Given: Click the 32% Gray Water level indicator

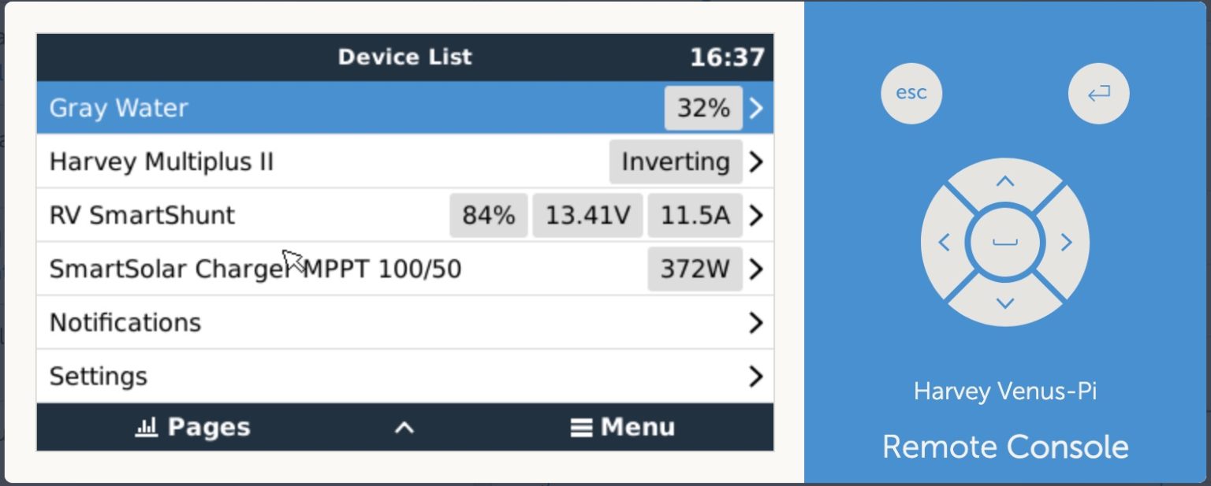Looking at the screenshot, I should tap(702, 108).
